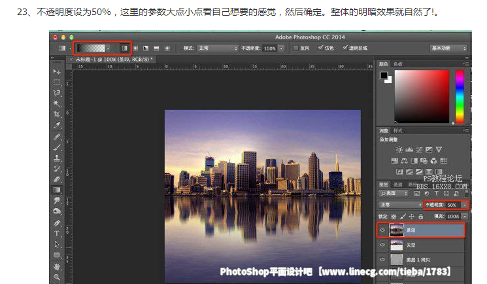Select the History Brush tool
The height and width of the screenshot is (284, 487).
(57, 169)
